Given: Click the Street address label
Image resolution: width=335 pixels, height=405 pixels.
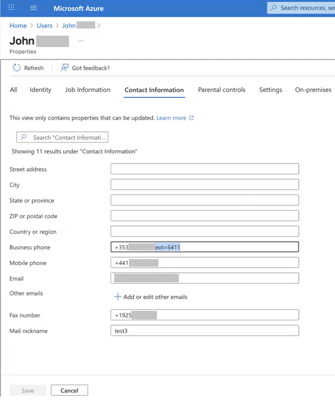Looking at the screenshot, I should [x=28, y=169].
